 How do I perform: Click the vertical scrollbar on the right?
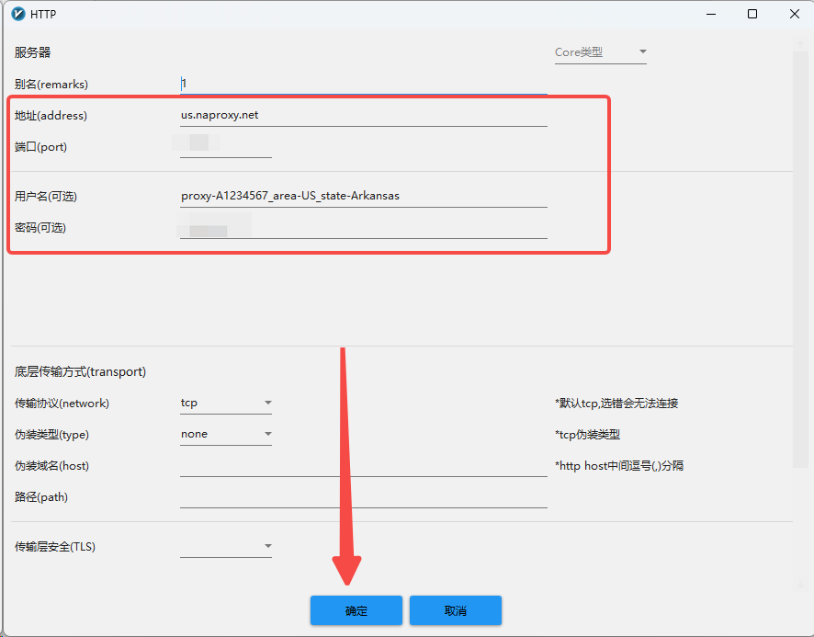click(x=799, y=260)
